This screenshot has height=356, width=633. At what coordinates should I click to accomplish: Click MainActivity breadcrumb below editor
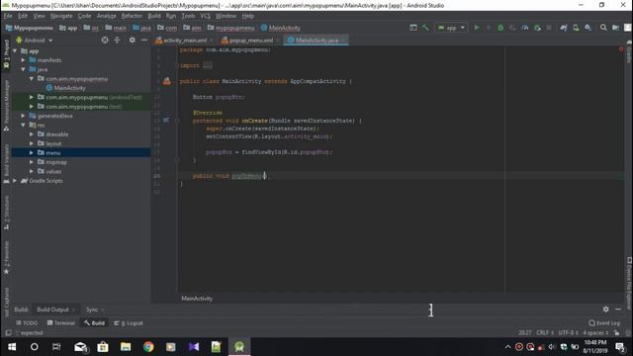[197, 299]
